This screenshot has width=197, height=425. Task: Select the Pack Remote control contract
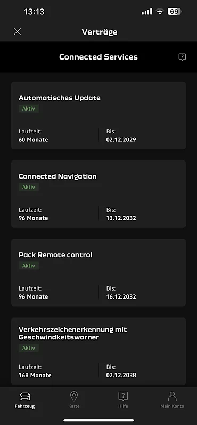pos(98,273)
